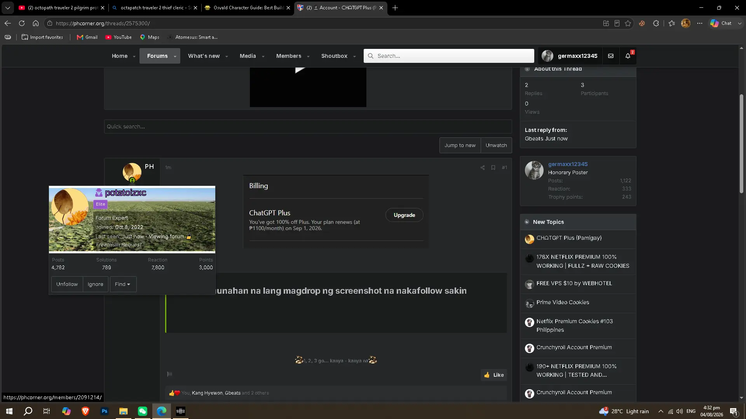This screenshot has height=419, width=746.
Task: Open WeChat from the taskbar
Action: tap(142, 411)
